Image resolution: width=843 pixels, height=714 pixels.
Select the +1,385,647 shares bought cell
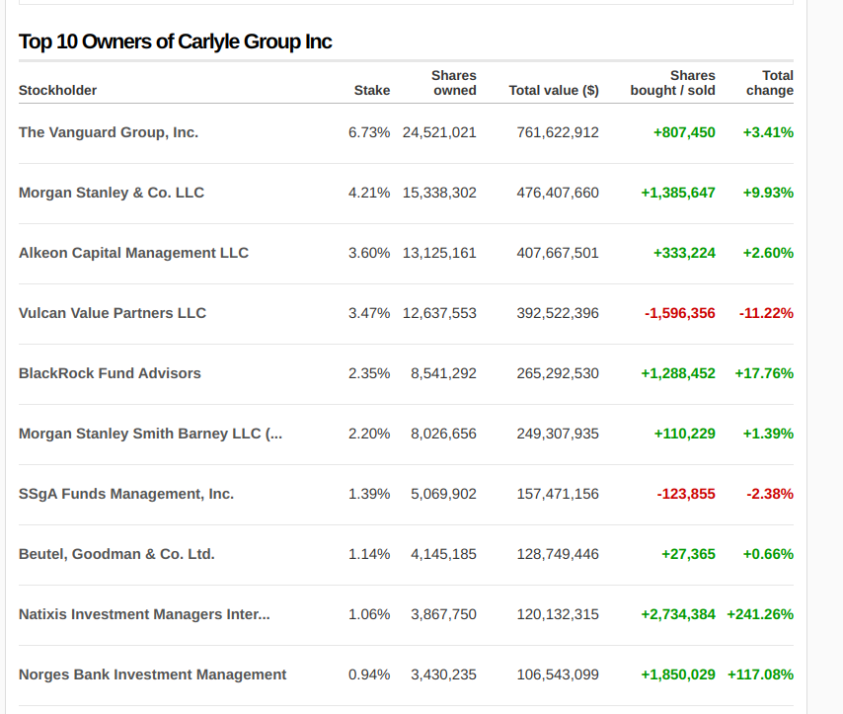coord(678,193)
